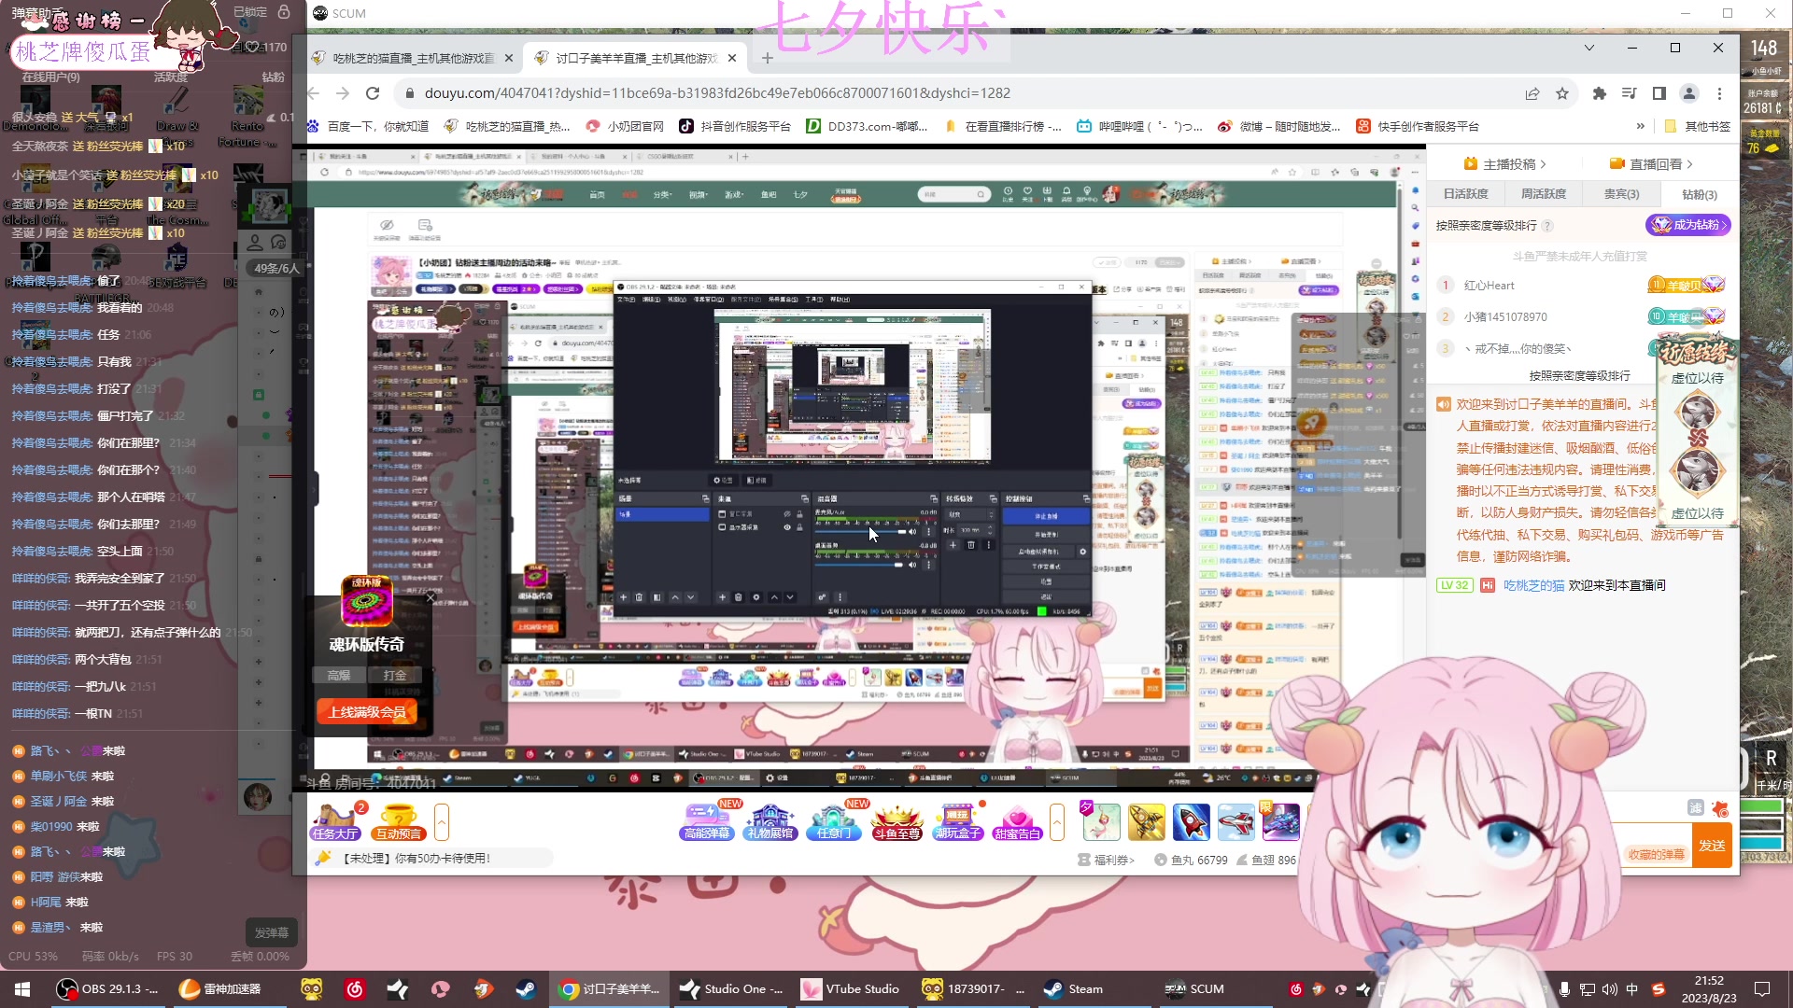This screenshot has height=1008, width=1793.
Task: Switch to the 贵宾(3) tab
Action: (1621, 194)
